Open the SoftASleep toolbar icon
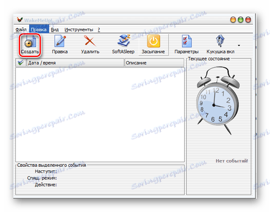 123,44
